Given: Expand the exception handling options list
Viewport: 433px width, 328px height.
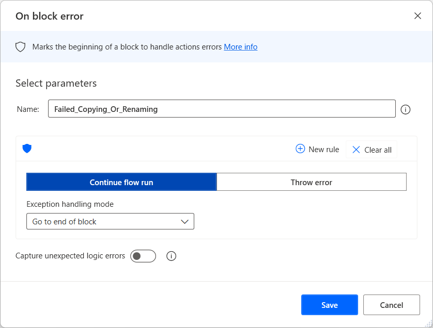Looking at the screenshot, I should (110, 221).
